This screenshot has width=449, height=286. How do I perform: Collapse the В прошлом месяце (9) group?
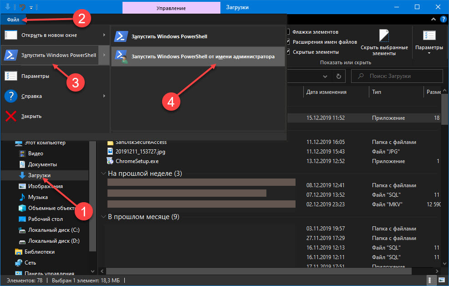pos(103,217)
